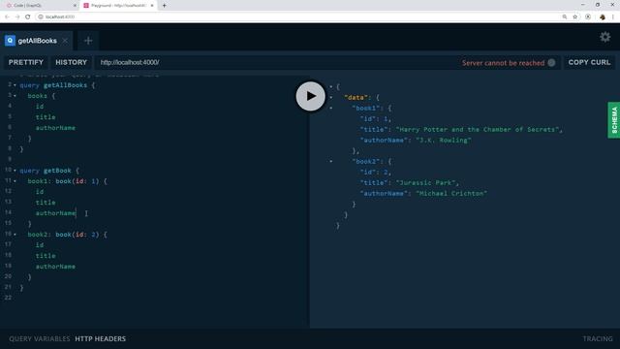Open the HISTORY panel

(x=71, y=62)
